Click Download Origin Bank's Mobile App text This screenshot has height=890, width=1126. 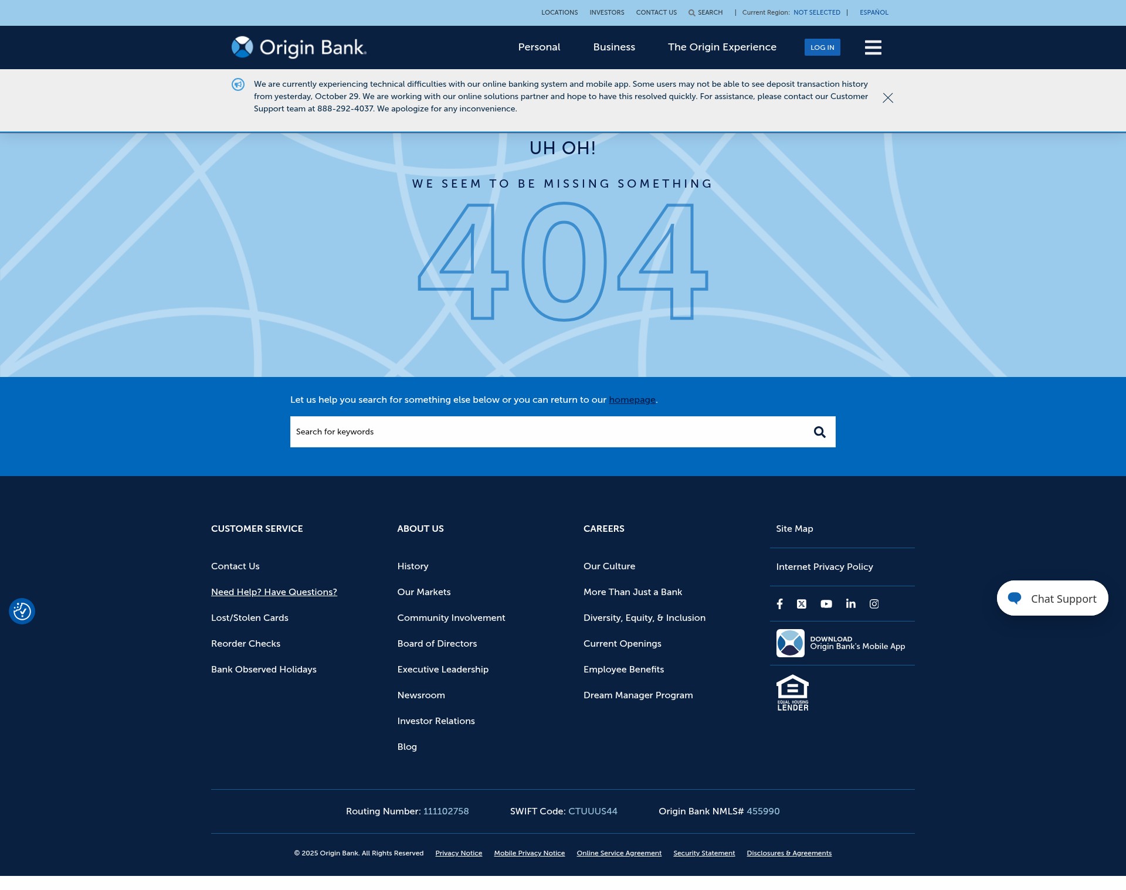tap(857, 643)
